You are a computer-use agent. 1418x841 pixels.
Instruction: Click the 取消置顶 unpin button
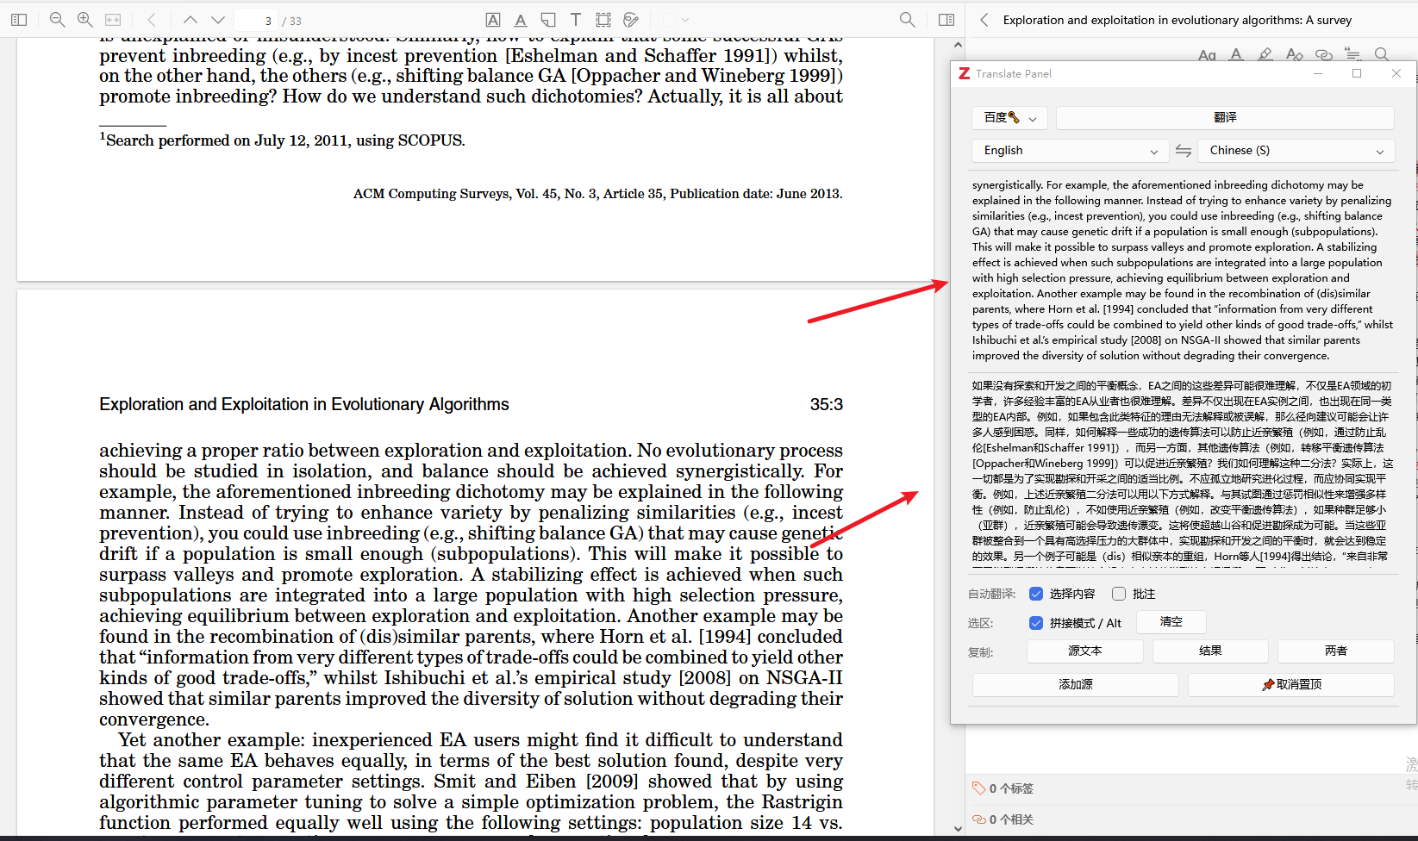point(1291,685)
